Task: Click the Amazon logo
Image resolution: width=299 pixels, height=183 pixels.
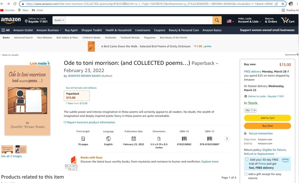Action: click(x=11, y=20)
